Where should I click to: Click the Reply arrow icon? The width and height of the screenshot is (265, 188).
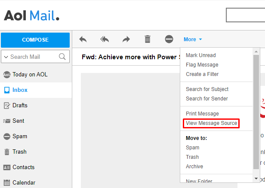[83, 39]
